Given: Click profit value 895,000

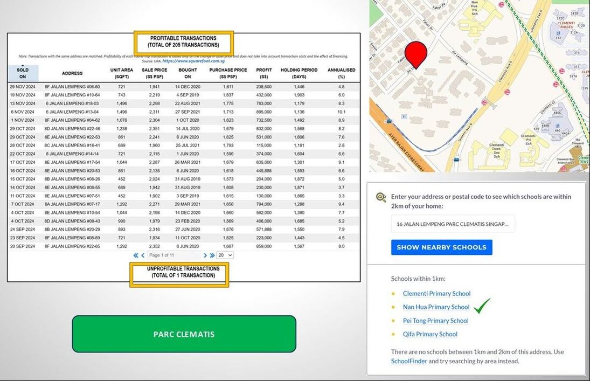Looking at the screenshot, I should 264,112.
